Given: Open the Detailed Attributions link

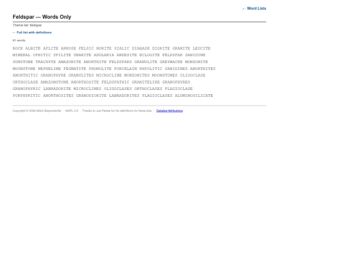Looking at the screenshot, I should (170, 111).
